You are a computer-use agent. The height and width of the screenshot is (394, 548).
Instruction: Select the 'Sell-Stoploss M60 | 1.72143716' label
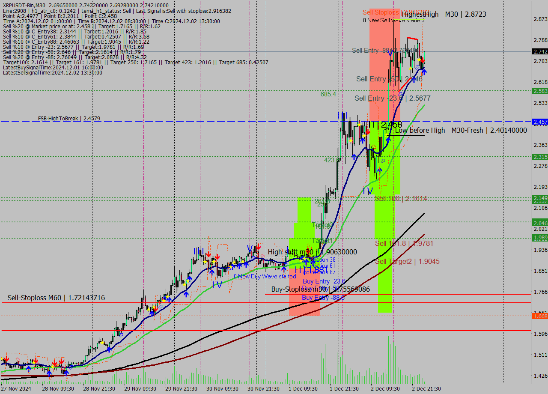click(x=56, y=298)
